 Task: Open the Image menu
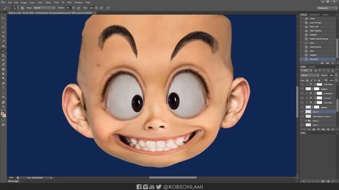point(24,2)
